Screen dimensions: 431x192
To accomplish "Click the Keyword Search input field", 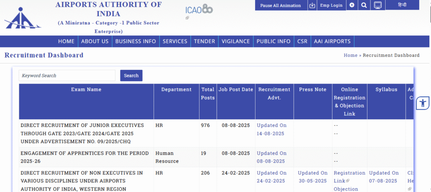I will pyautogui.click(x=67, y=76).
